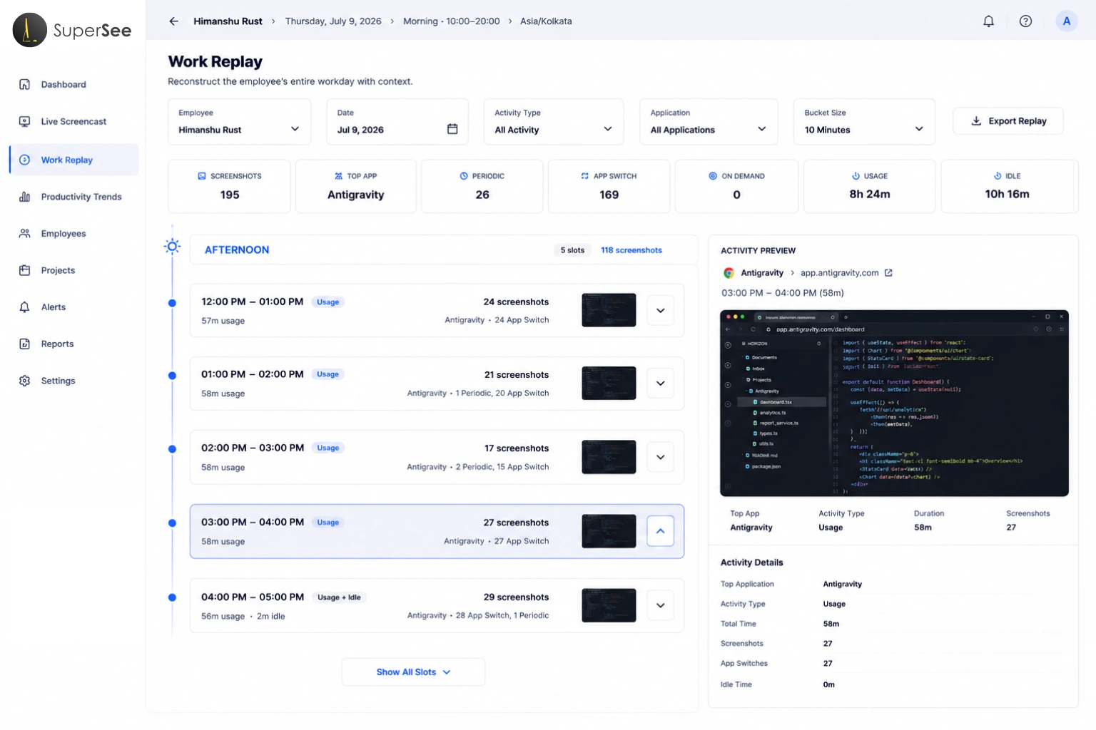Click the On Demand stat icon
Viewport: 1096px width, 730px height.
click(713, 176)
